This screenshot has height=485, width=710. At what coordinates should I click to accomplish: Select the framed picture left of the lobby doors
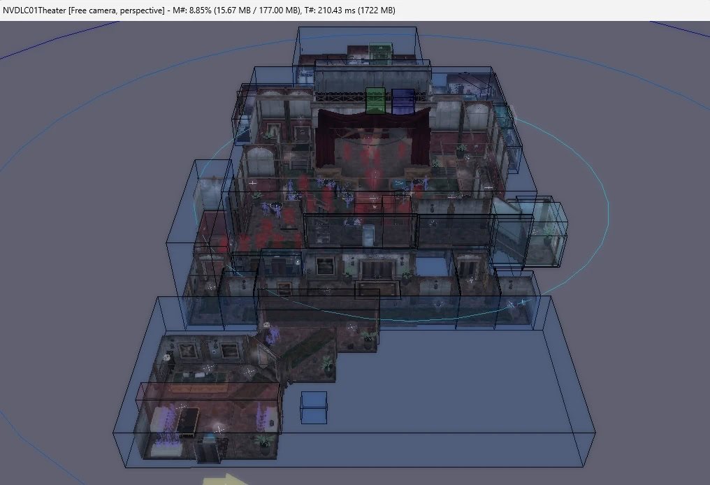(324, 266)
